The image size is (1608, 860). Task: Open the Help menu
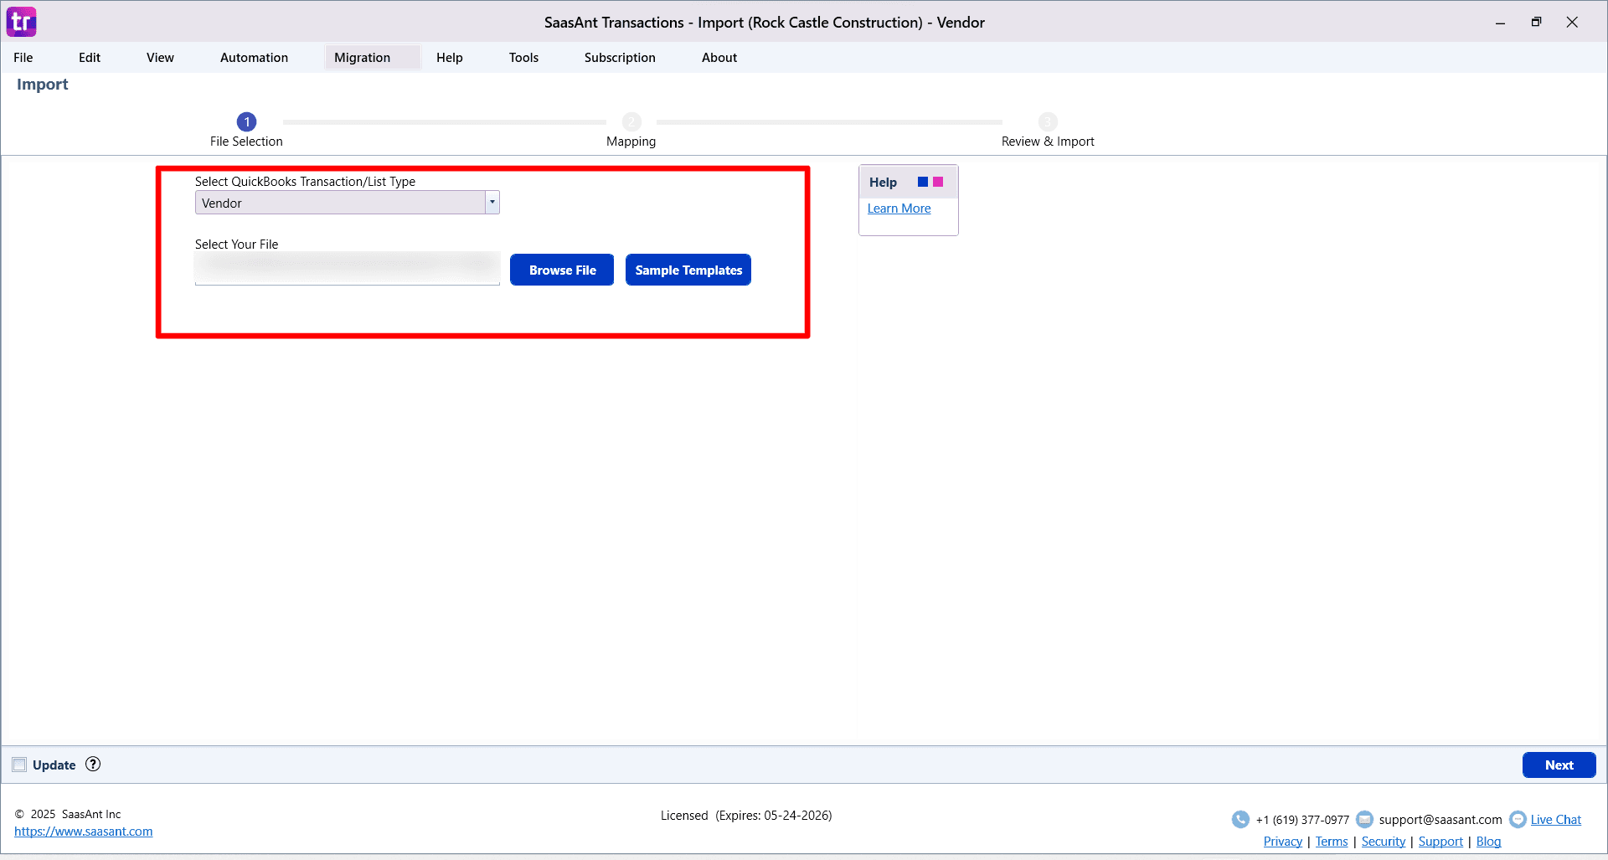point(450,57)
